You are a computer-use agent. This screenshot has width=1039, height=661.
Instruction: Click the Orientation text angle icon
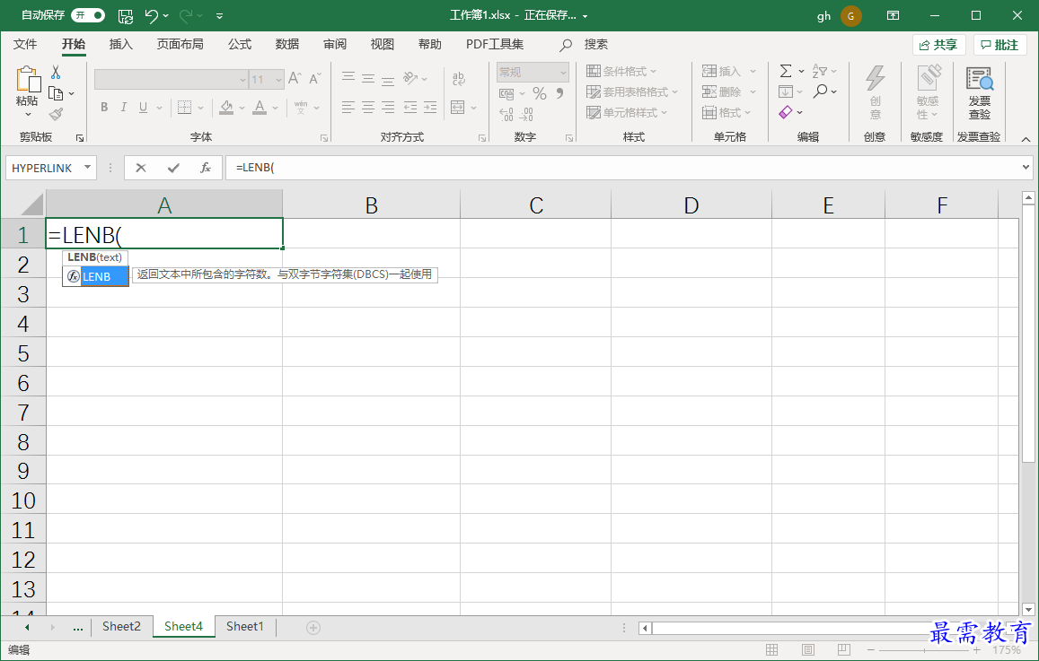click(410, 78)
